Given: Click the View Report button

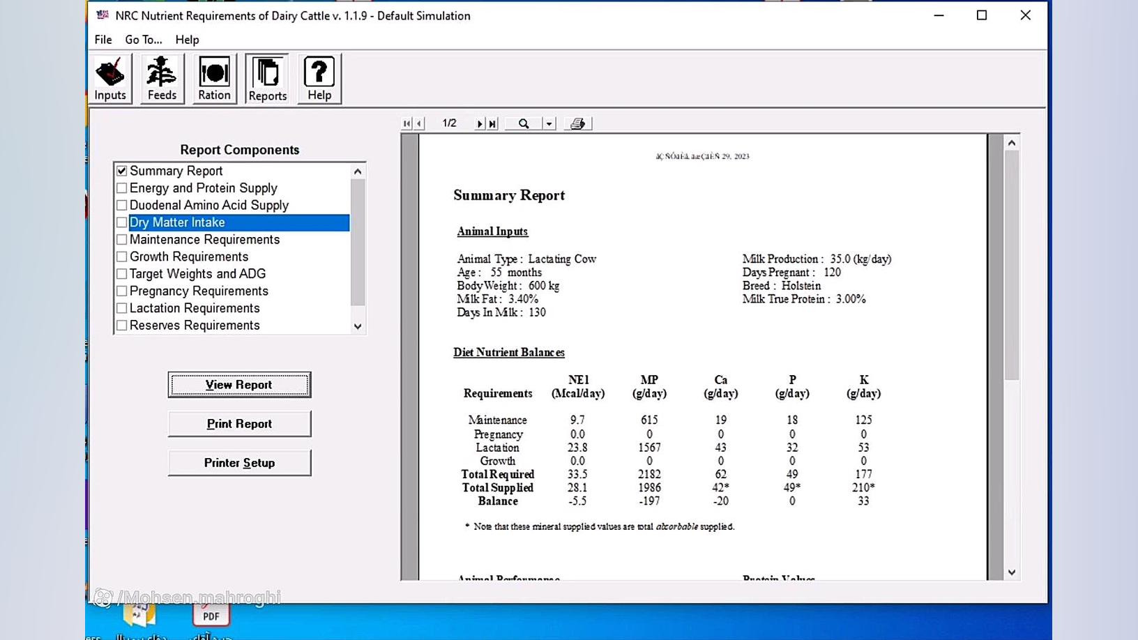Looking at the screenshot, I should pyautogui.click(x=239, y=385).
